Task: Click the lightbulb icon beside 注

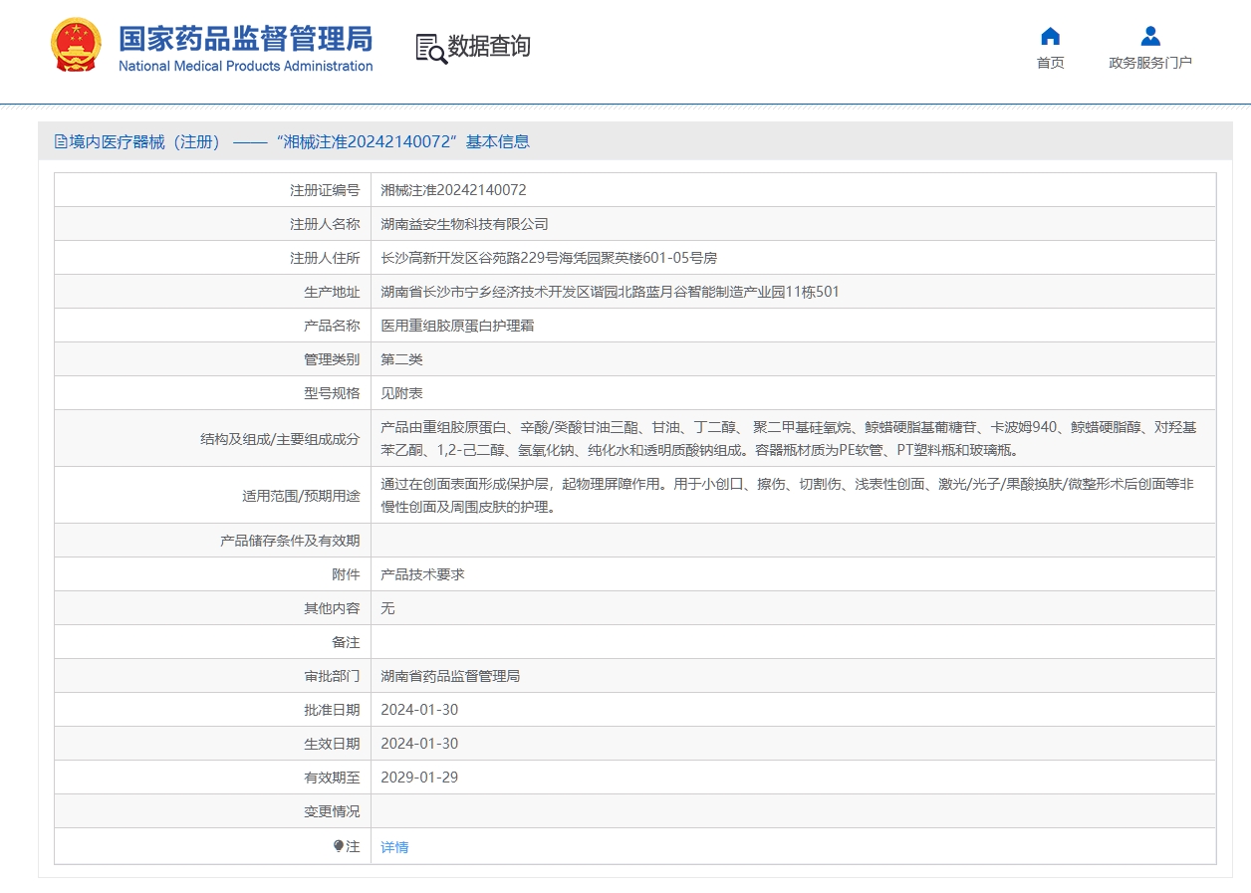Action: pos(339,846)
